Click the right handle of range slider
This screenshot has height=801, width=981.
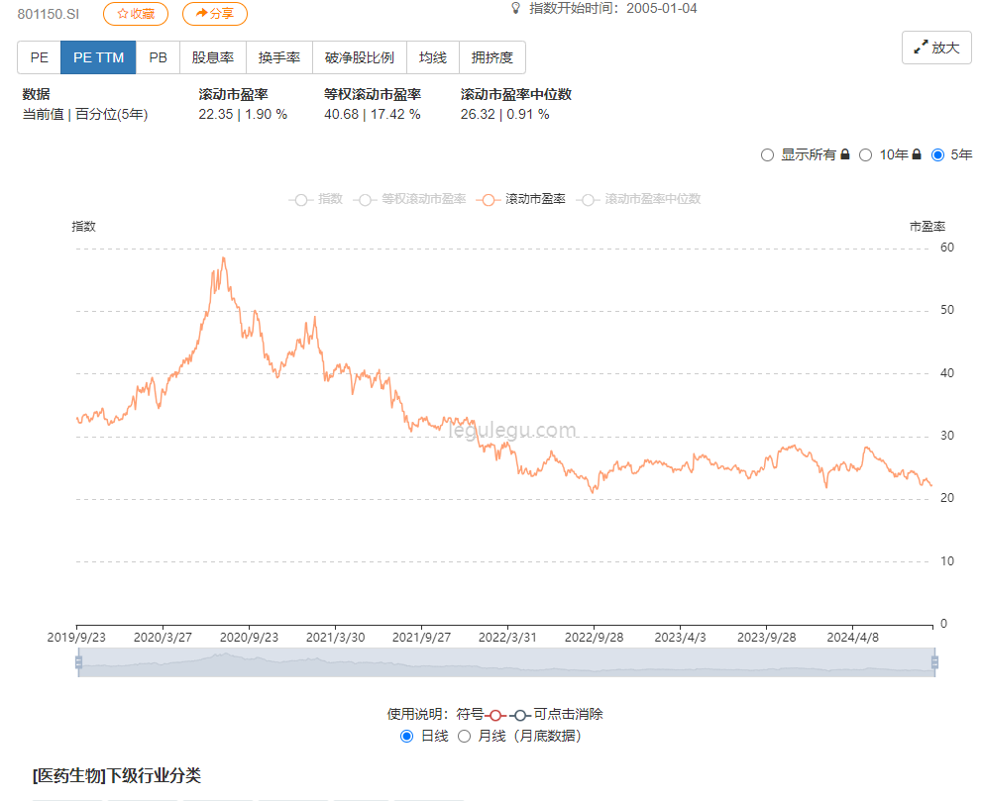click(x=933, y=662)
